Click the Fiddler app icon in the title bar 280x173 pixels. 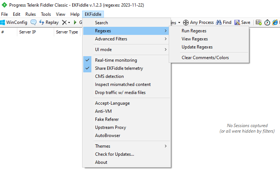(x=4, y=5)
